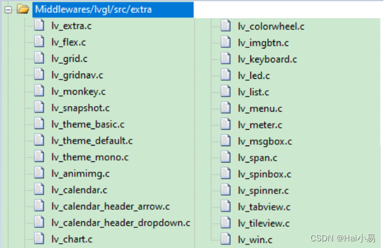This screenshot has width=384, height=248.
Task: Select the lv_calendar.c file name
Action: click(x=79, y=190)
